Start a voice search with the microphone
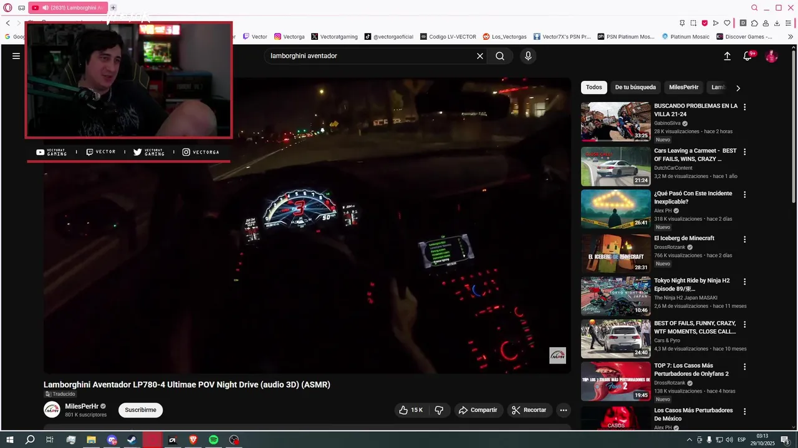Image resolution: width=798 pixels, height=448 pixels. 528,56
